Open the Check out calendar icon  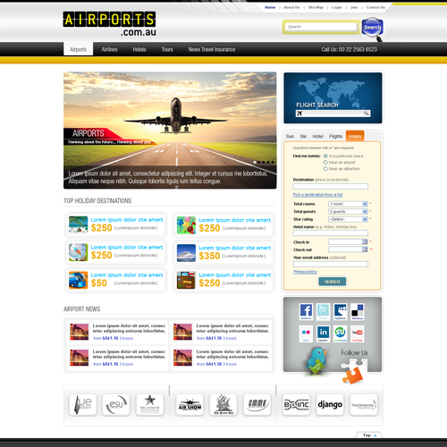click(365, 249)
